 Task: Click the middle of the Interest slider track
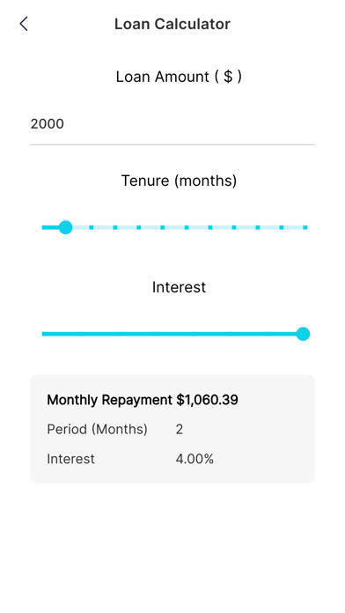point(172,334)
